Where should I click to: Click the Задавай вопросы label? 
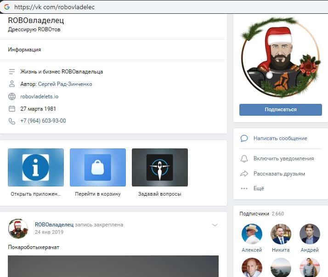pyautogui.click(x=160, y=194)
